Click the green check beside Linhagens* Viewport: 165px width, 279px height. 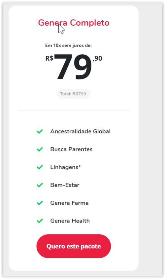pos(40,167)
